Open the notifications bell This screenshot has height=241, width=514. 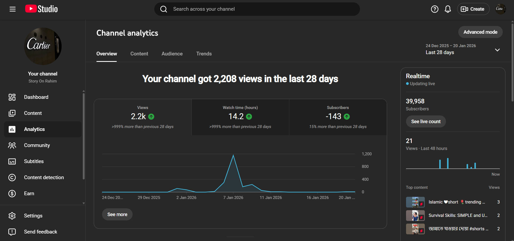[448, 9]
